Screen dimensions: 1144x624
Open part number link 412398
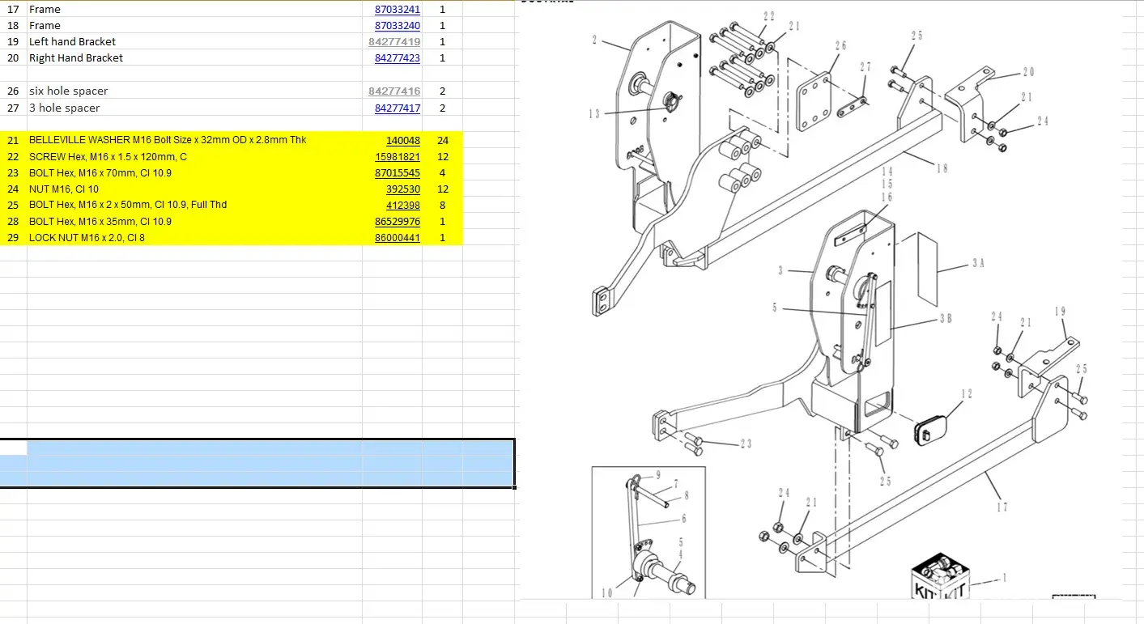403,205
